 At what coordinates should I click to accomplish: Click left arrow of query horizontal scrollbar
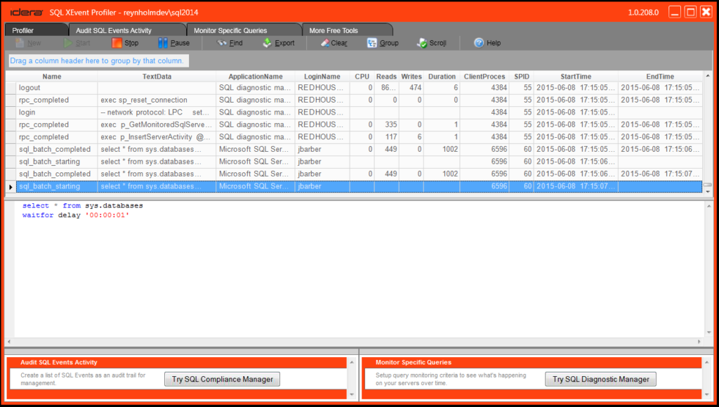(9, 342)
